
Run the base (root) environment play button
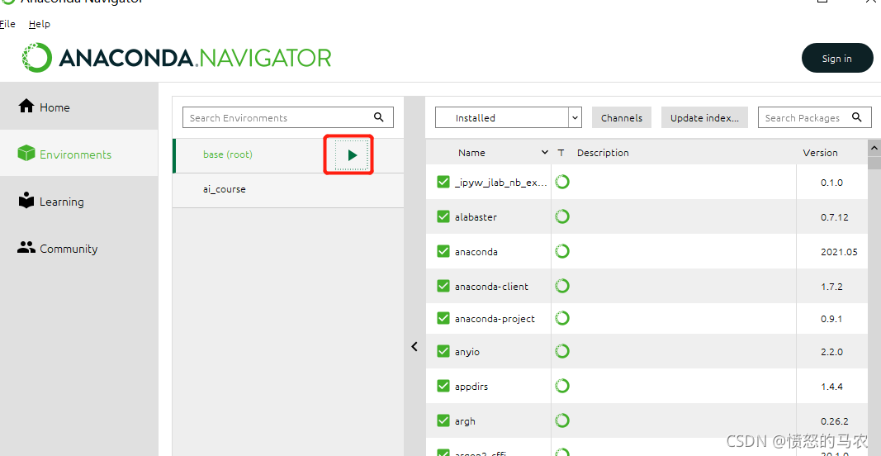click(353, 155)
